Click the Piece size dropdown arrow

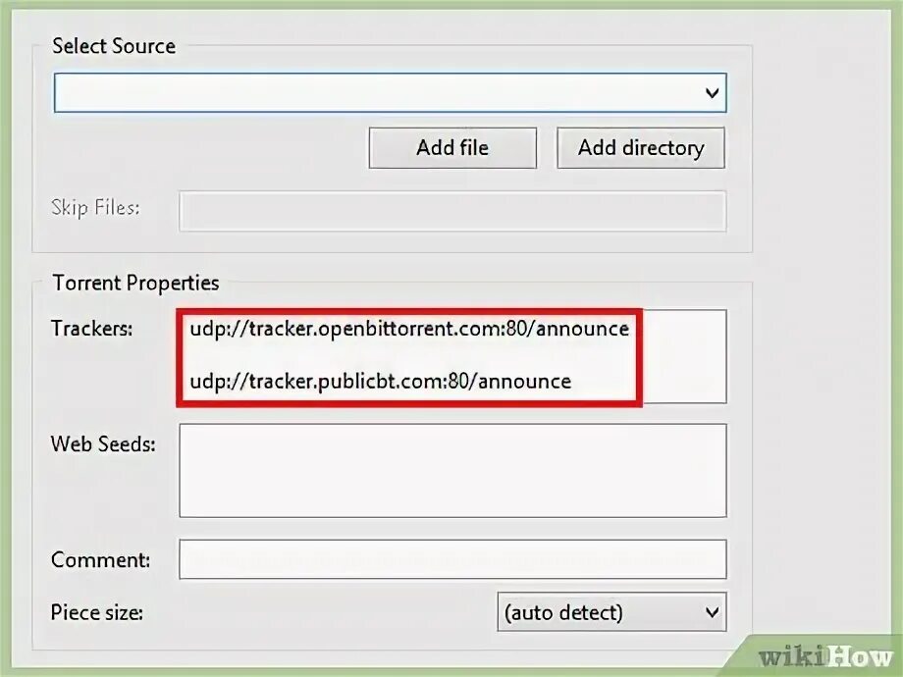tap(712, 612)
